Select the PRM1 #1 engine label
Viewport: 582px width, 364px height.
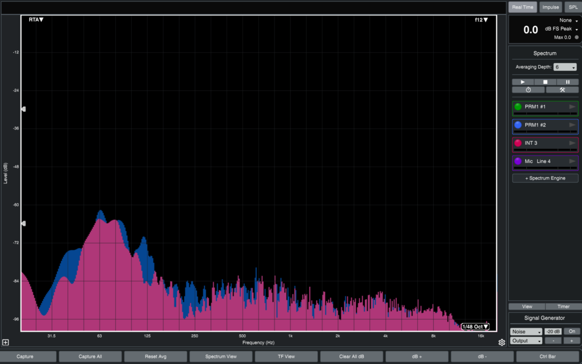(x=535, y=107)
